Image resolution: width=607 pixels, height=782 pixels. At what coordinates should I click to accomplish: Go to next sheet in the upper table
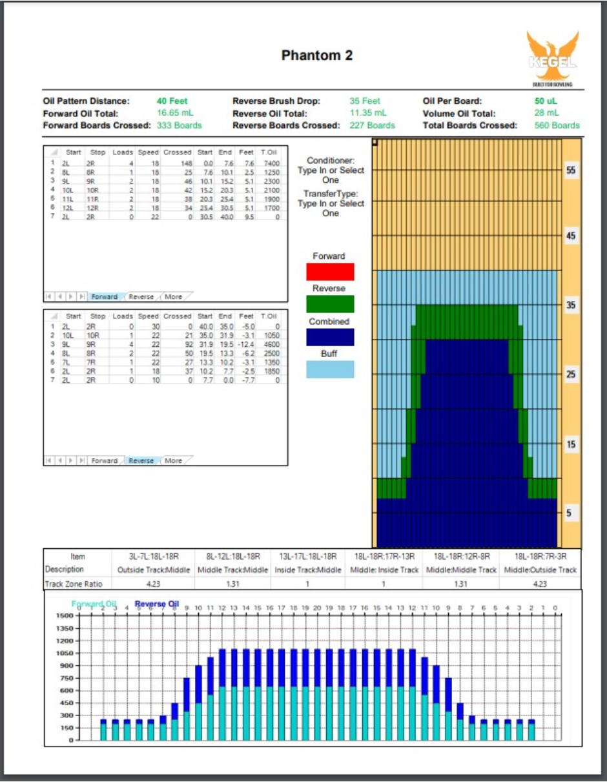coord(71,297)
